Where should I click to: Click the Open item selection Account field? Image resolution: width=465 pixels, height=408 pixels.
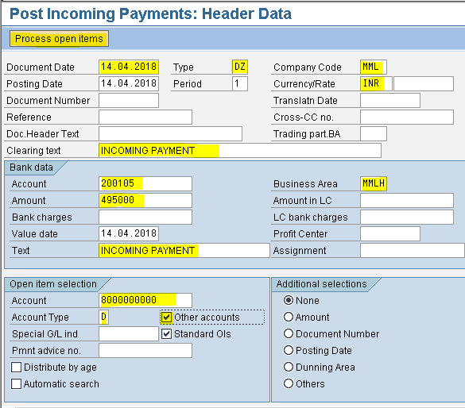tap(145, 300)
